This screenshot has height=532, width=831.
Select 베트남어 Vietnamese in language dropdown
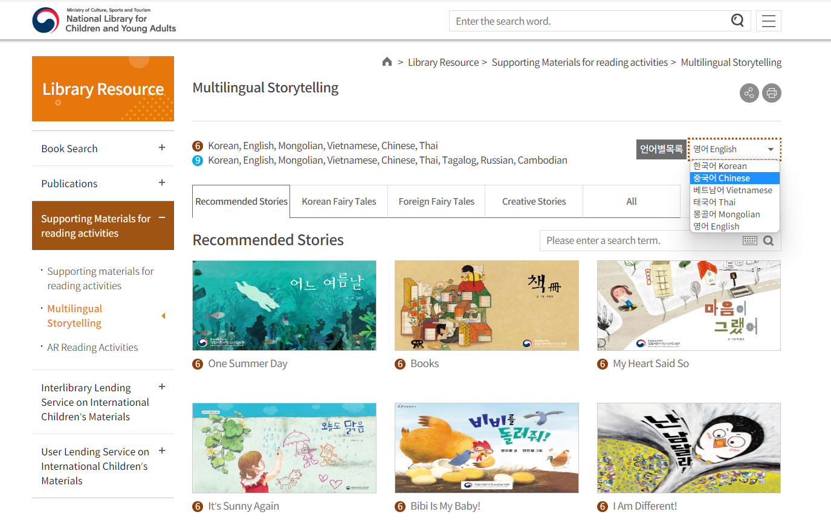(x=735, y=190)
